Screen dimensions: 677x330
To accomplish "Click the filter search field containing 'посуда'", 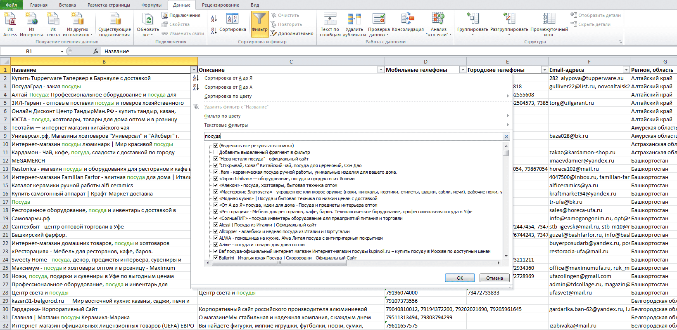I will (354, 136).
